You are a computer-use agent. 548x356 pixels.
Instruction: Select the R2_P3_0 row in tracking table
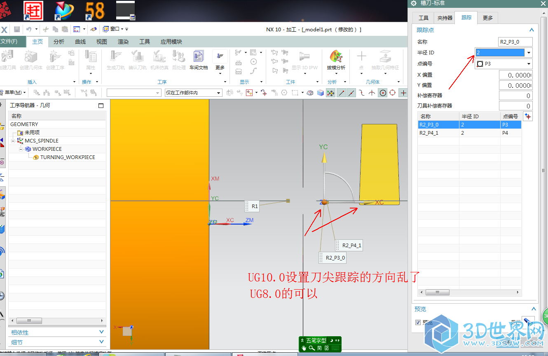469,124
